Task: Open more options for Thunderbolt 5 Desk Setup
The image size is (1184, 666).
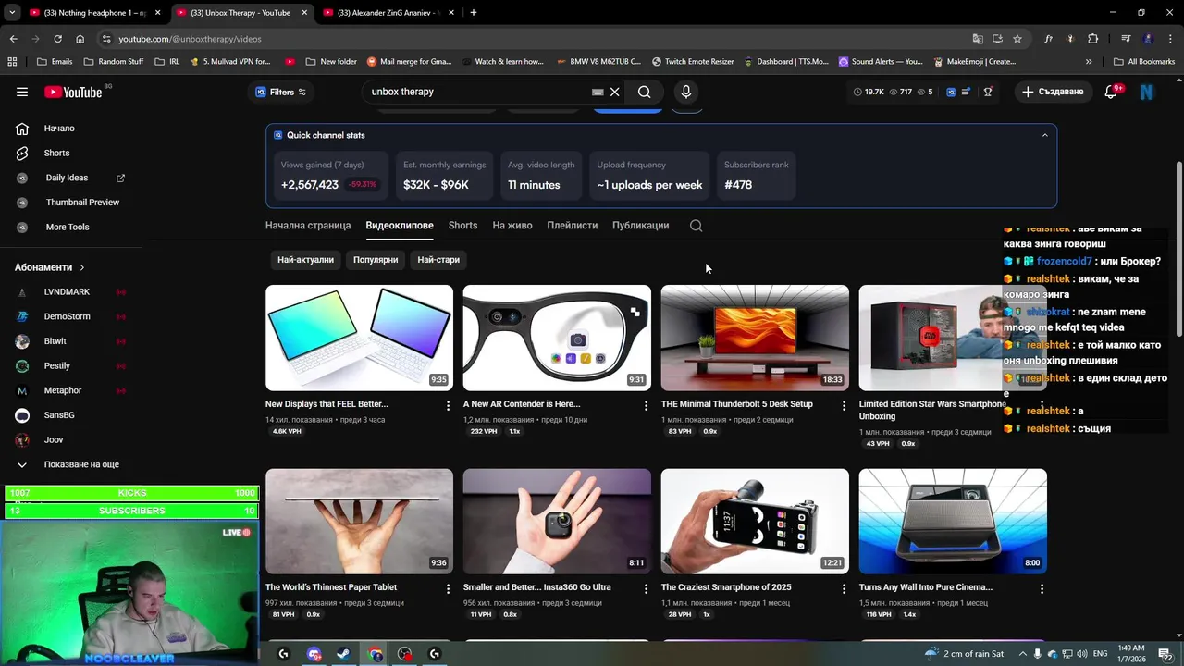Action: coord(844,406)
